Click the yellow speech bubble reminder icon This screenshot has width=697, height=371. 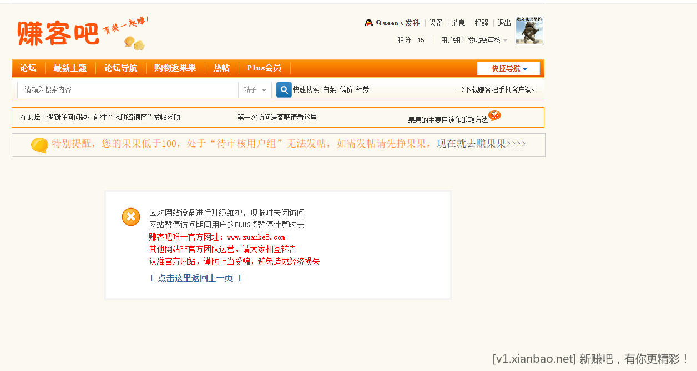pos(39,145)
